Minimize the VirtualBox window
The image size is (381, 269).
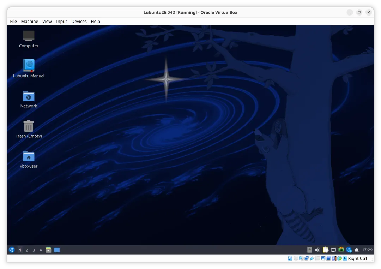point(350,12)
